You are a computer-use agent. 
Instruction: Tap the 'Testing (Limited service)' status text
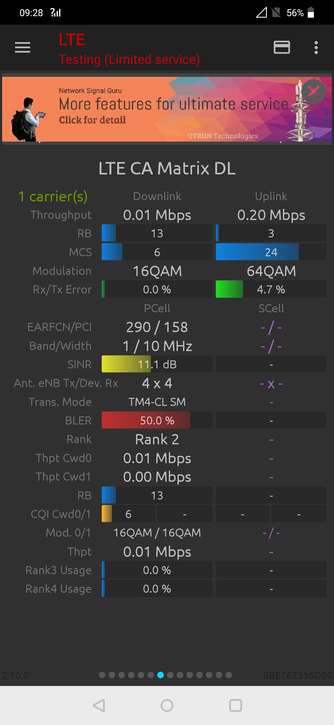[129, 59]
